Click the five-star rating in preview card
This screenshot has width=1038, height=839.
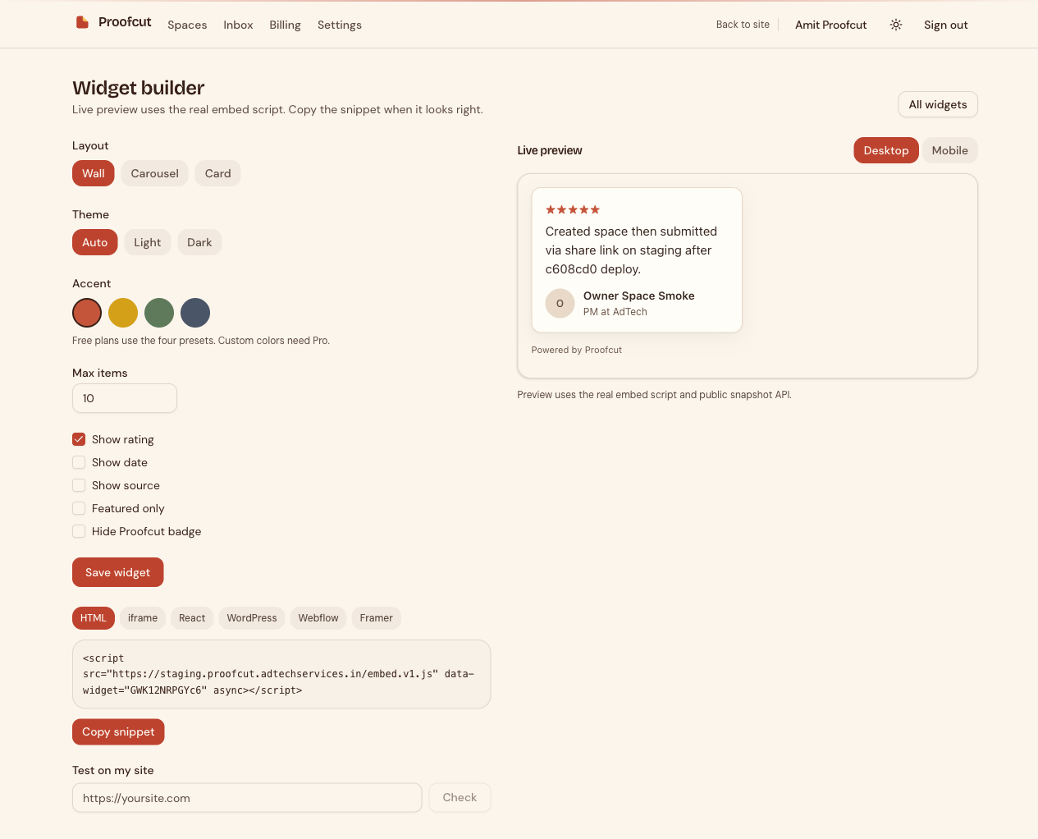point(573,209)
